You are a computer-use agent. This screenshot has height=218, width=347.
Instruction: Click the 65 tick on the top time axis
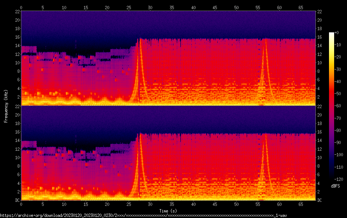click(301, 7)
